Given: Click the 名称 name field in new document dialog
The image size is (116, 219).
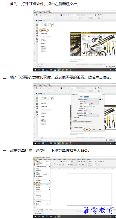Looking at the screenshot, I should coord(91,97).
